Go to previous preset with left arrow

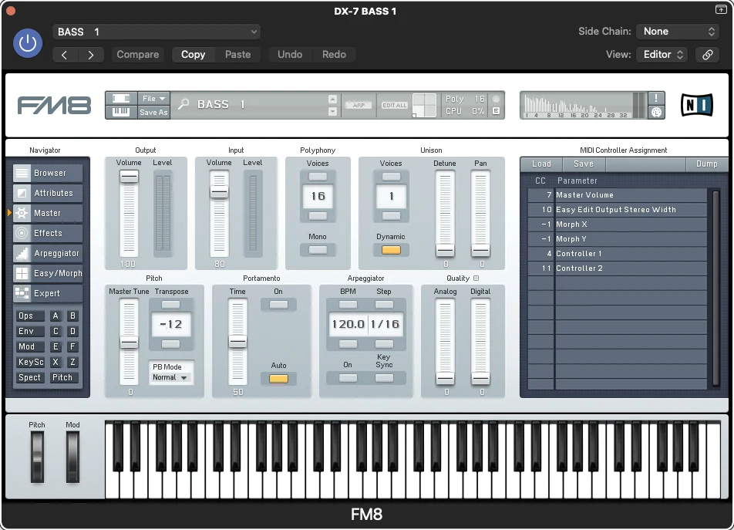tap(65, 55)
